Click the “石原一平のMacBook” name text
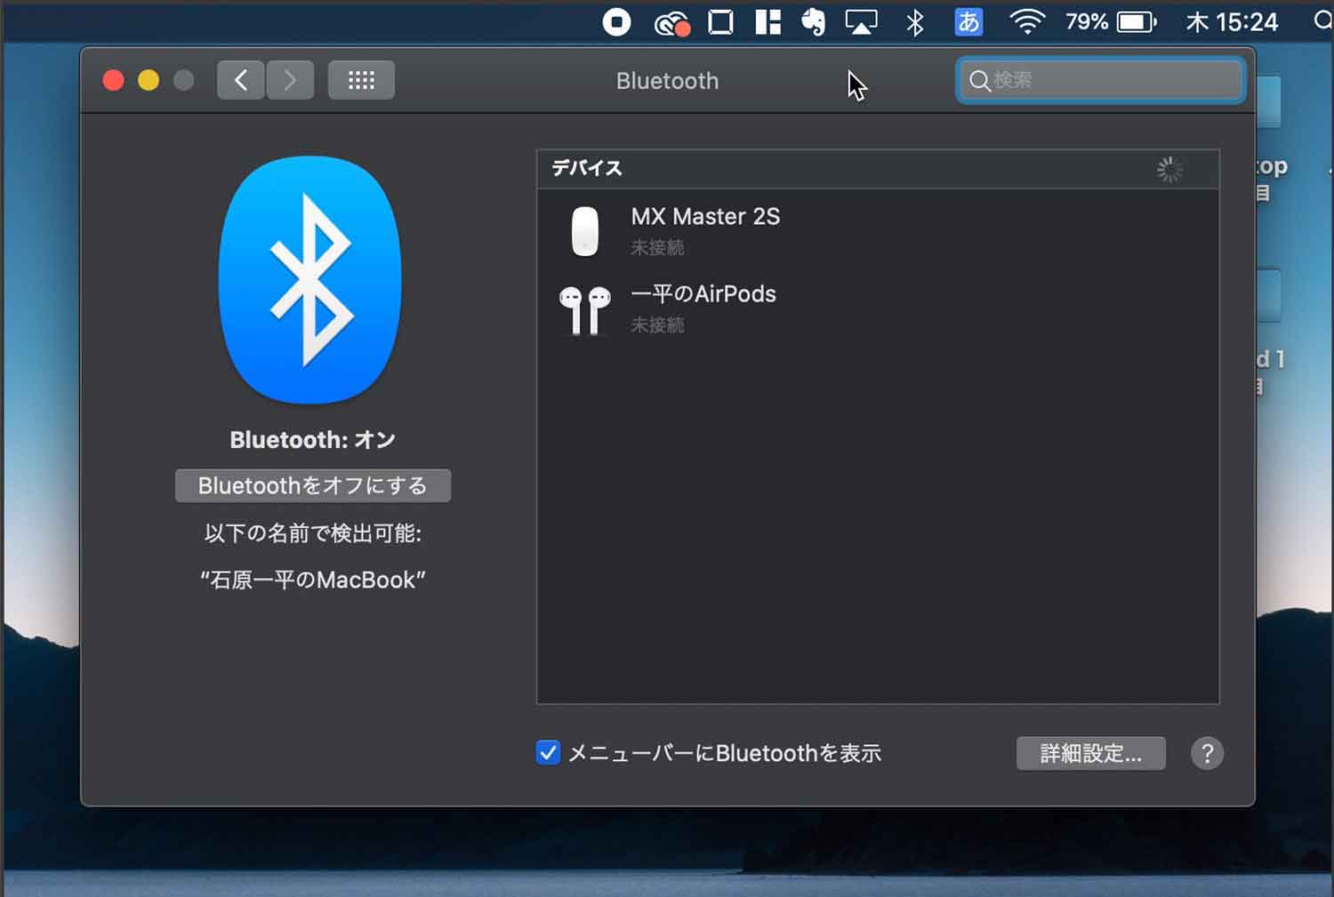This screenshot has width=1334, height=897. [313, 580]
